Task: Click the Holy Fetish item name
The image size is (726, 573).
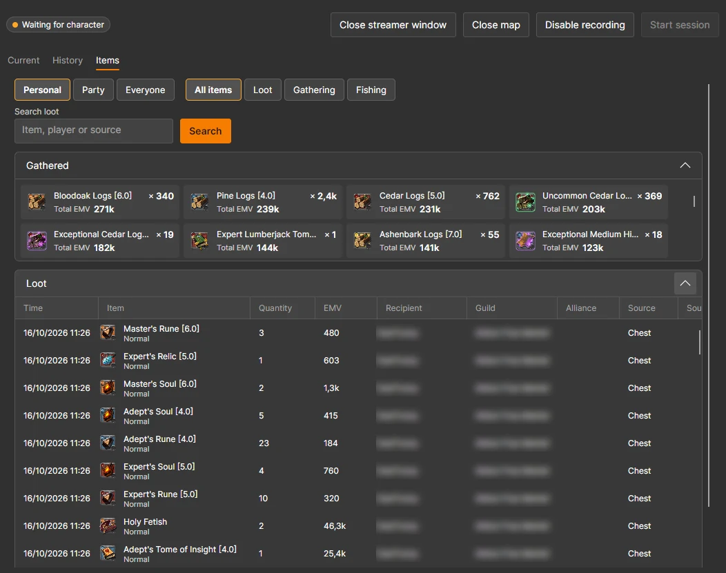Action: 146,522
